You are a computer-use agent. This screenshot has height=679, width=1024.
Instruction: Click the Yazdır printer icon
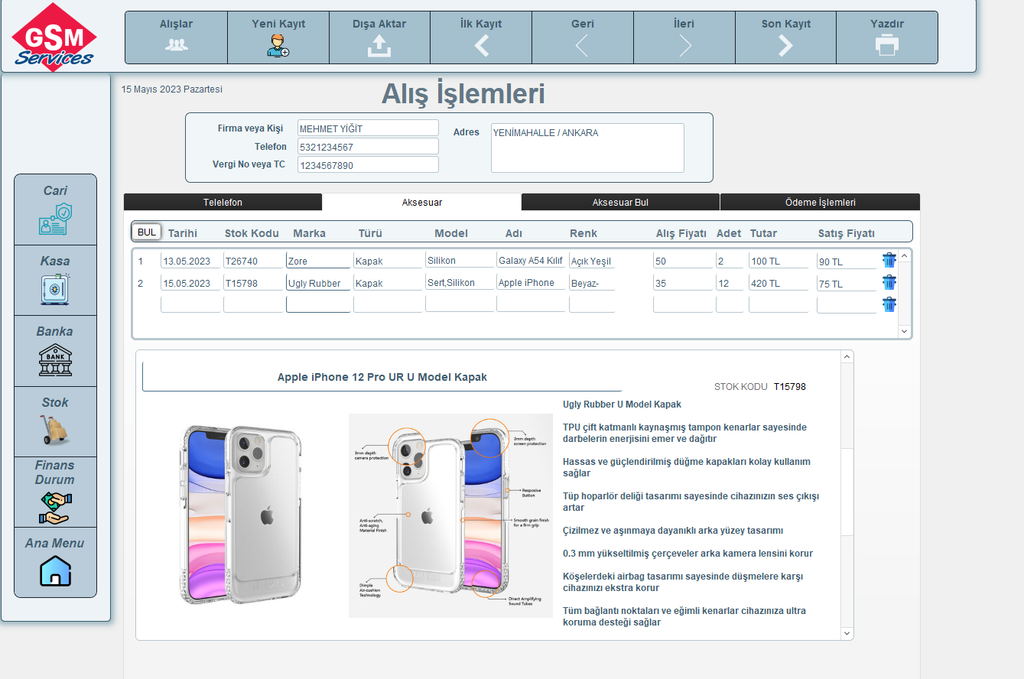tap(887, 46)
